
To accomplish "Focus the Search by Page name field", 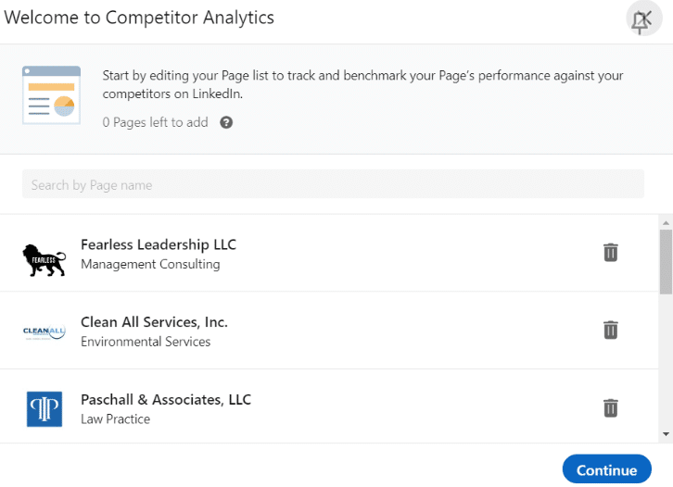I will 333,184.
